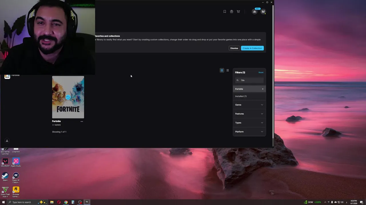366x205 pixels.
Task: Focus the Title search field in Filters
Action: [249, 80]
